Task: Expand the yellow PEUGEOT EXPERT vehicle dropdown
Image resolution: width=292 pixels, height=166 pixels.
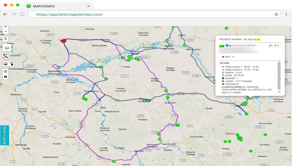Action: click(x=258, y=39)
